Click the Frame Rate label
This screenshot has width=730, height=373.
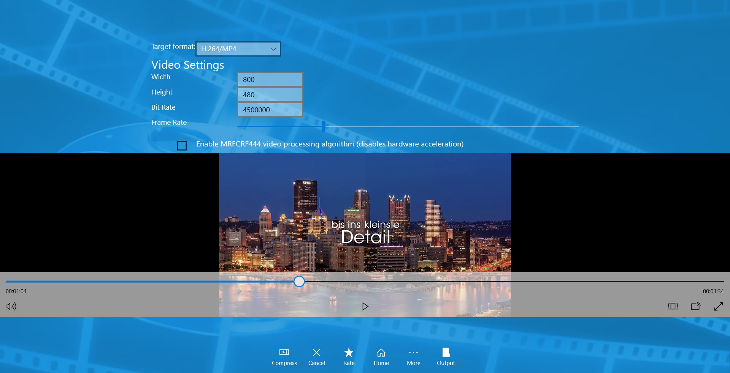click(169, 123)
